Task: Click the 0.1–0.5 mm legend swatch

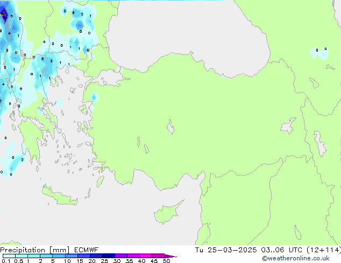Action: point(9,256)
